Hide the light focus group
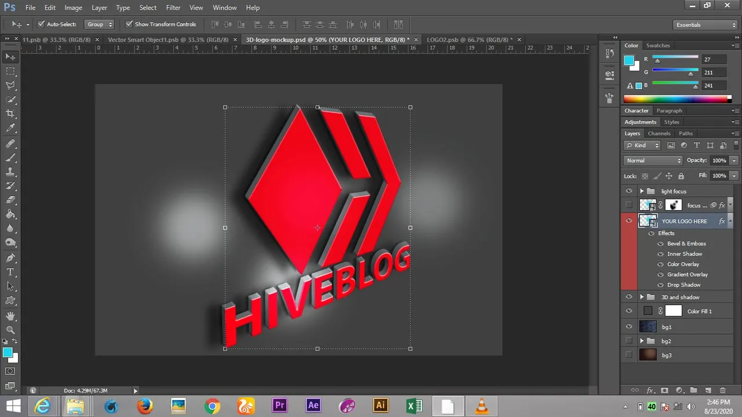Screen dimensions: 742x417 coord(629,191)
